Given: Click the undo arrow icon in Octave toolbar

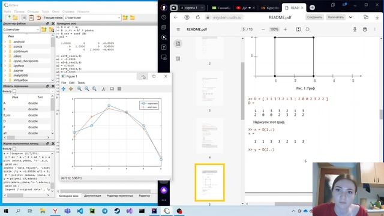Looking at the screenshot, I should (x=38, y=17).
